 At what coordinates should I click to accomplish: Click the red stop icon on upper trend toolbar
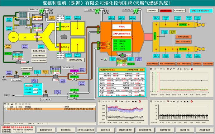(x=192, y=69)
